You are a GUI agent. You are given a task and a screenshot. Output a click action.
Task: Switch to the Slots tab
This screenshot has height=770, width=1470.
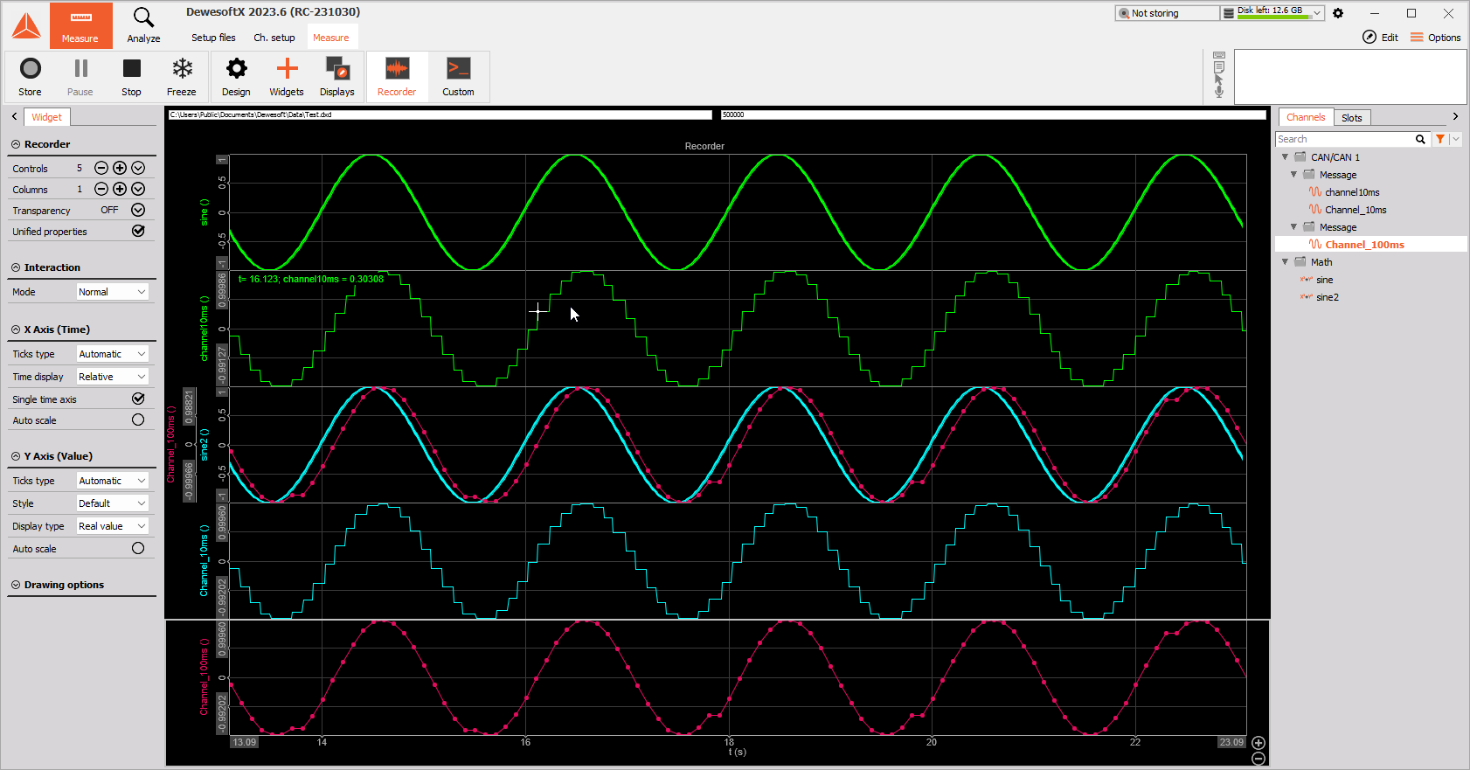(1352, 118)
